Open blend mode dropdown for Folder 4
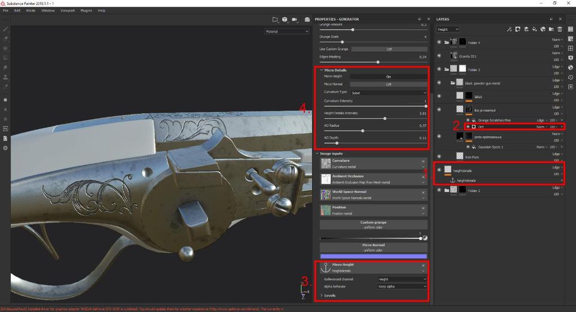Screen dimensions: 576x312 557,40
